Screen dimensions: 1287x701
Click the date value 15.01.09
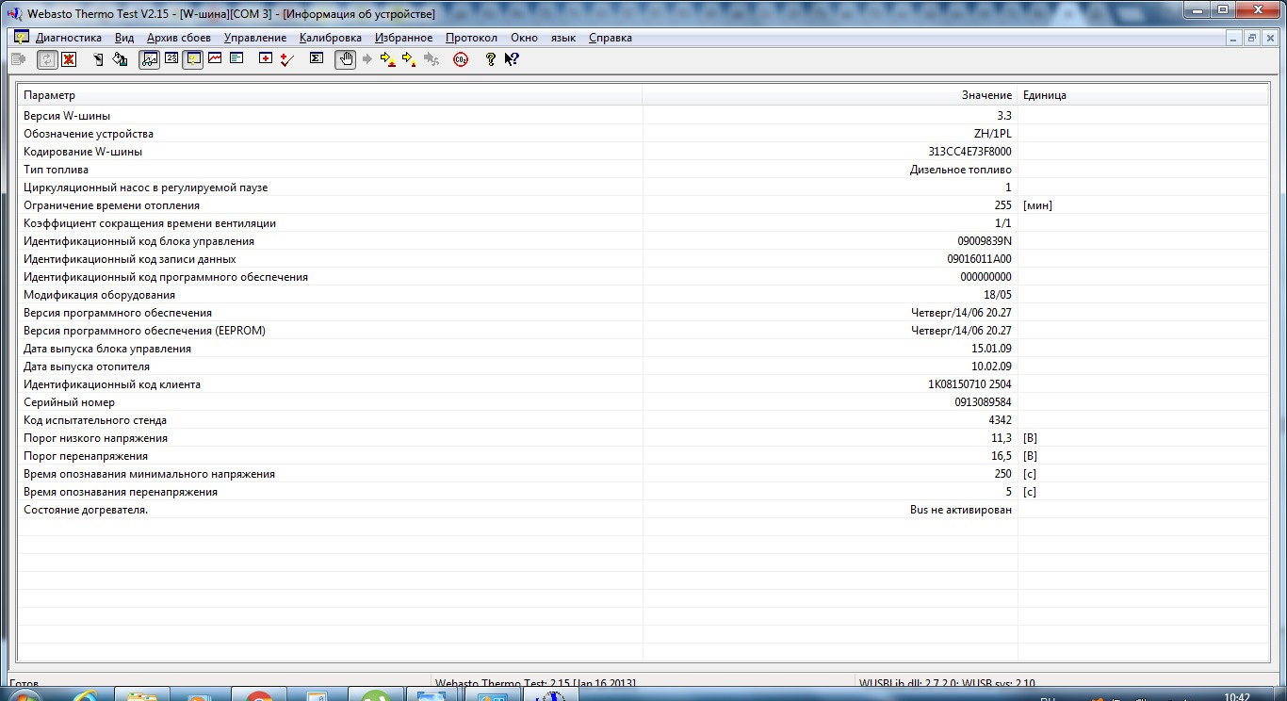[991, 349]
